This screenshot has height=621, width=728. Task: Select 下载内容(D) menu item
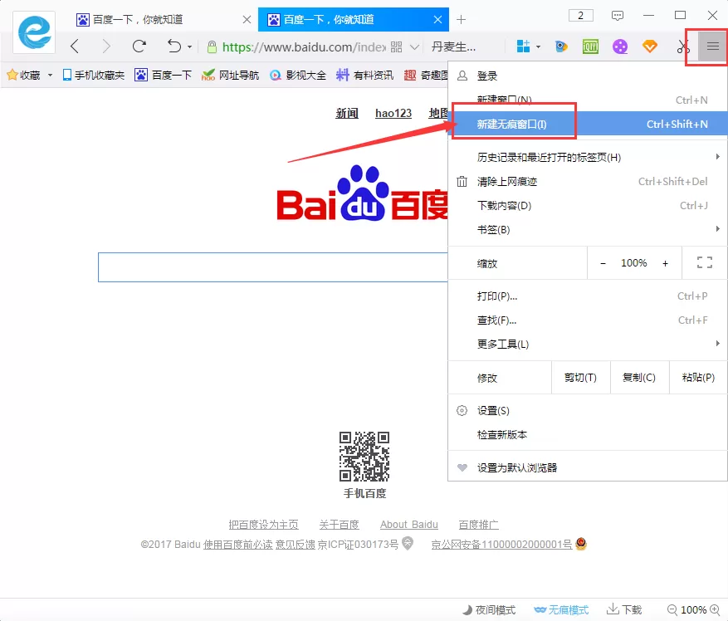(588, 206)
